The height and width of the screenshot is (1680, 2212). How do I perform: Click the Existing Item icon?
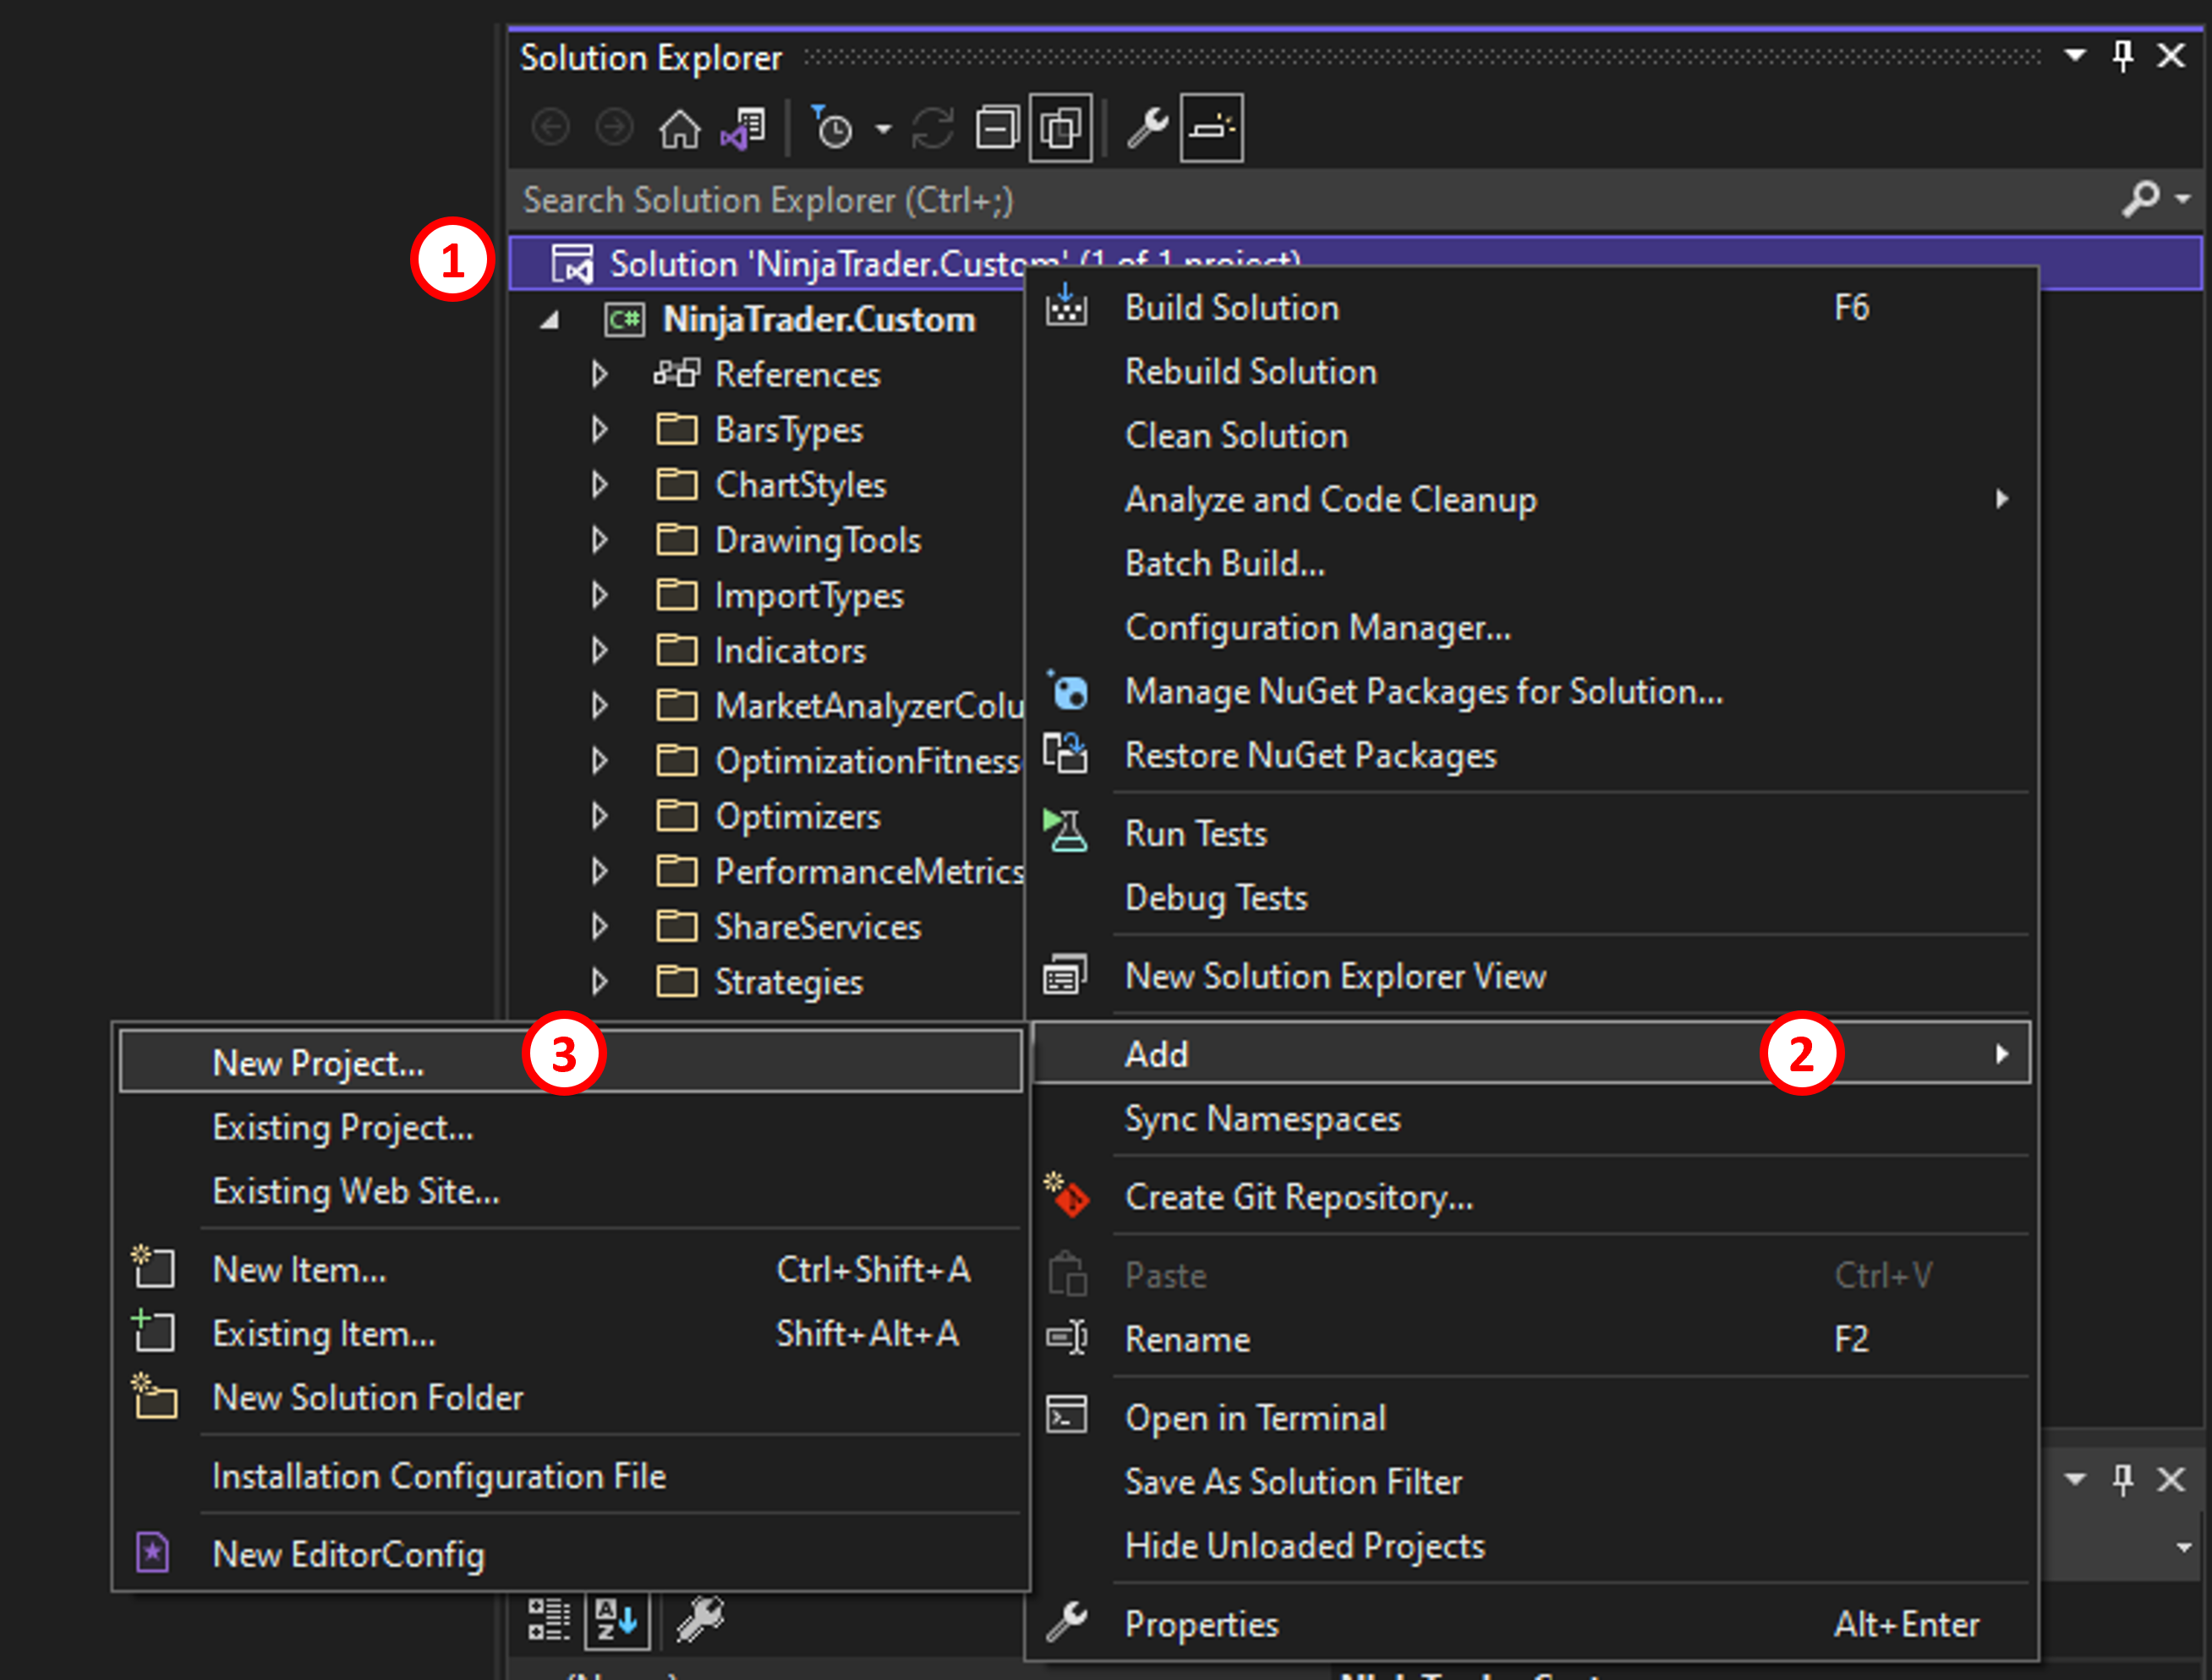tap(154, 1332)
